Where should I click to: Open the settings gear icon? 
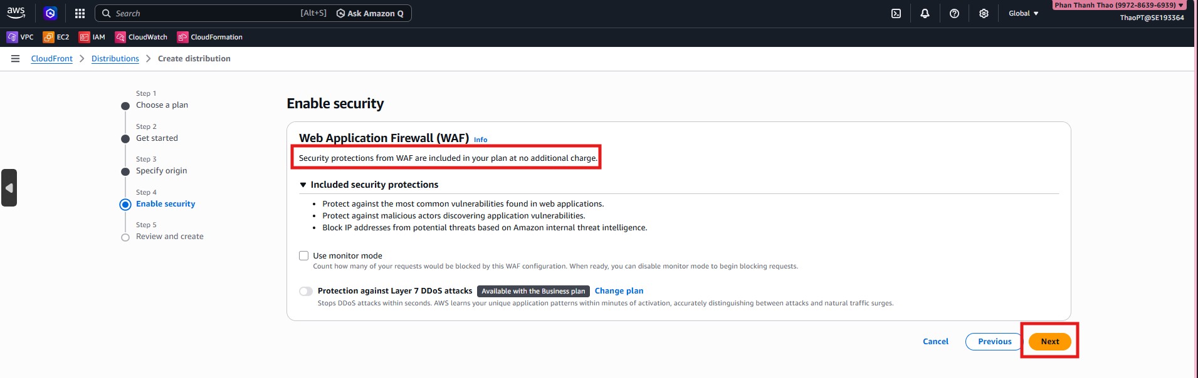pyautogui.click(x=984, y=13)
